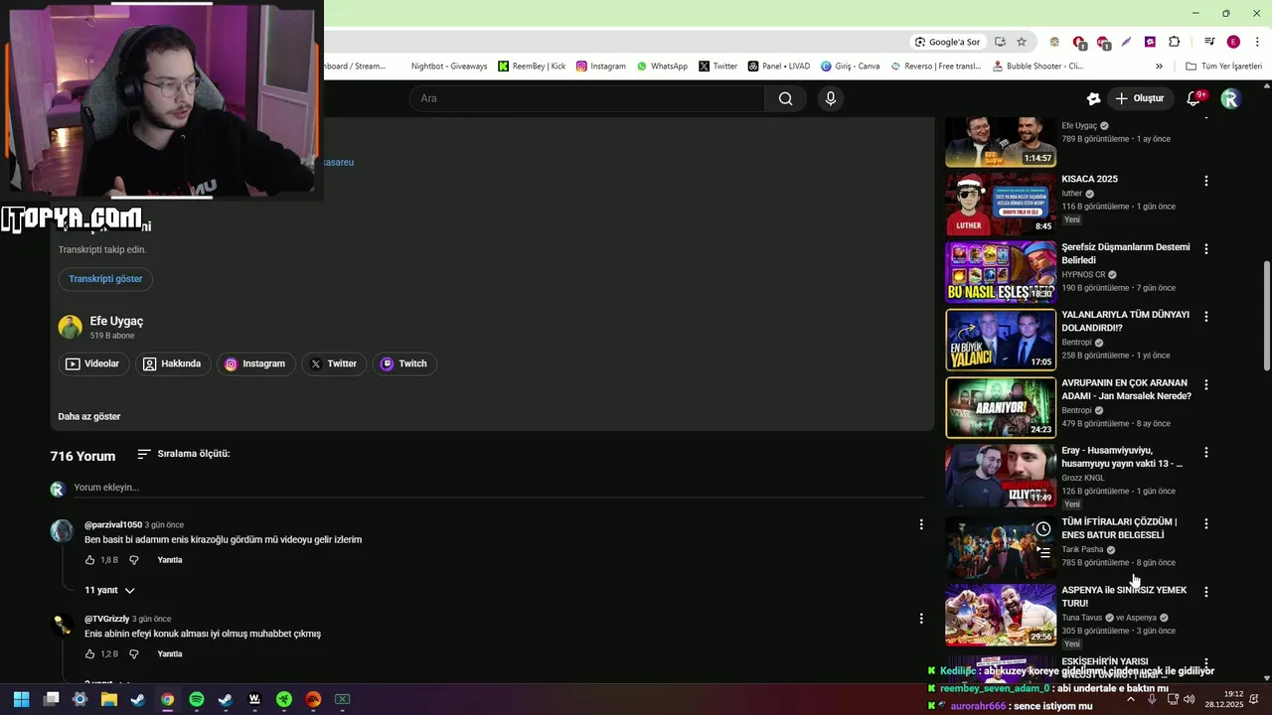Open more options for ASPENYA ile SINIRSIZ video

coord(1206,592)
